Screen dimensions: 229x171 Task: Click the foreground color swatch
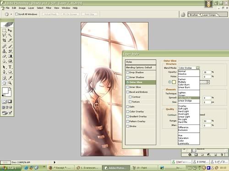click(5, 90)
